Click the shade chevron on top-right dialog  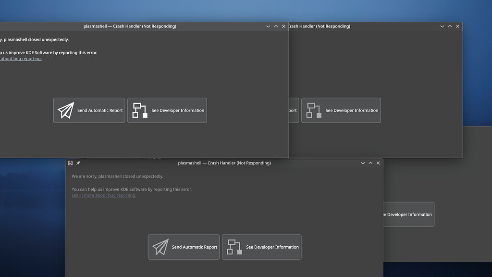point(442,26)
